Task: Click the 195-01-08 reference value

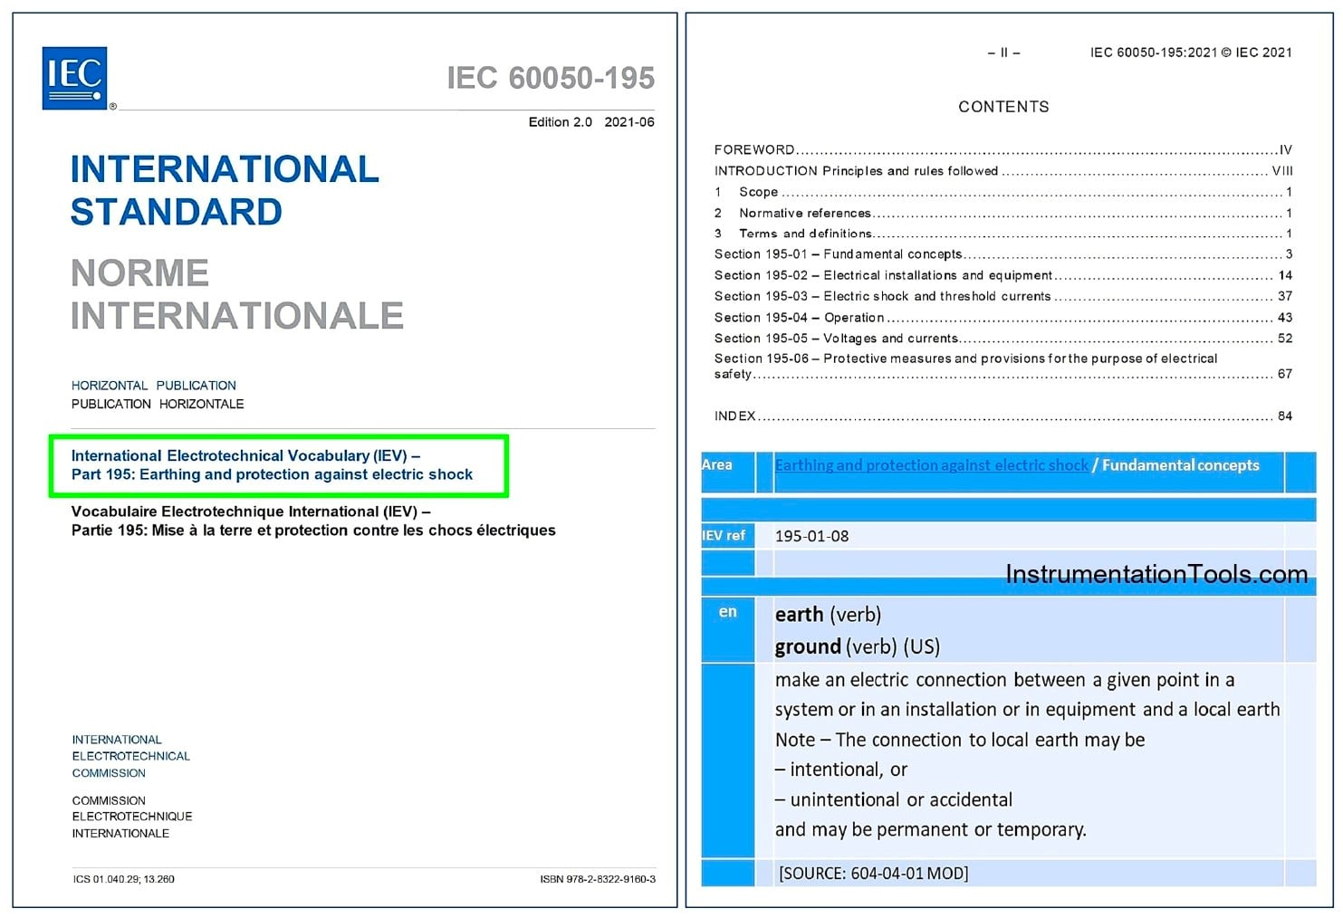Action: pos(812,536)
